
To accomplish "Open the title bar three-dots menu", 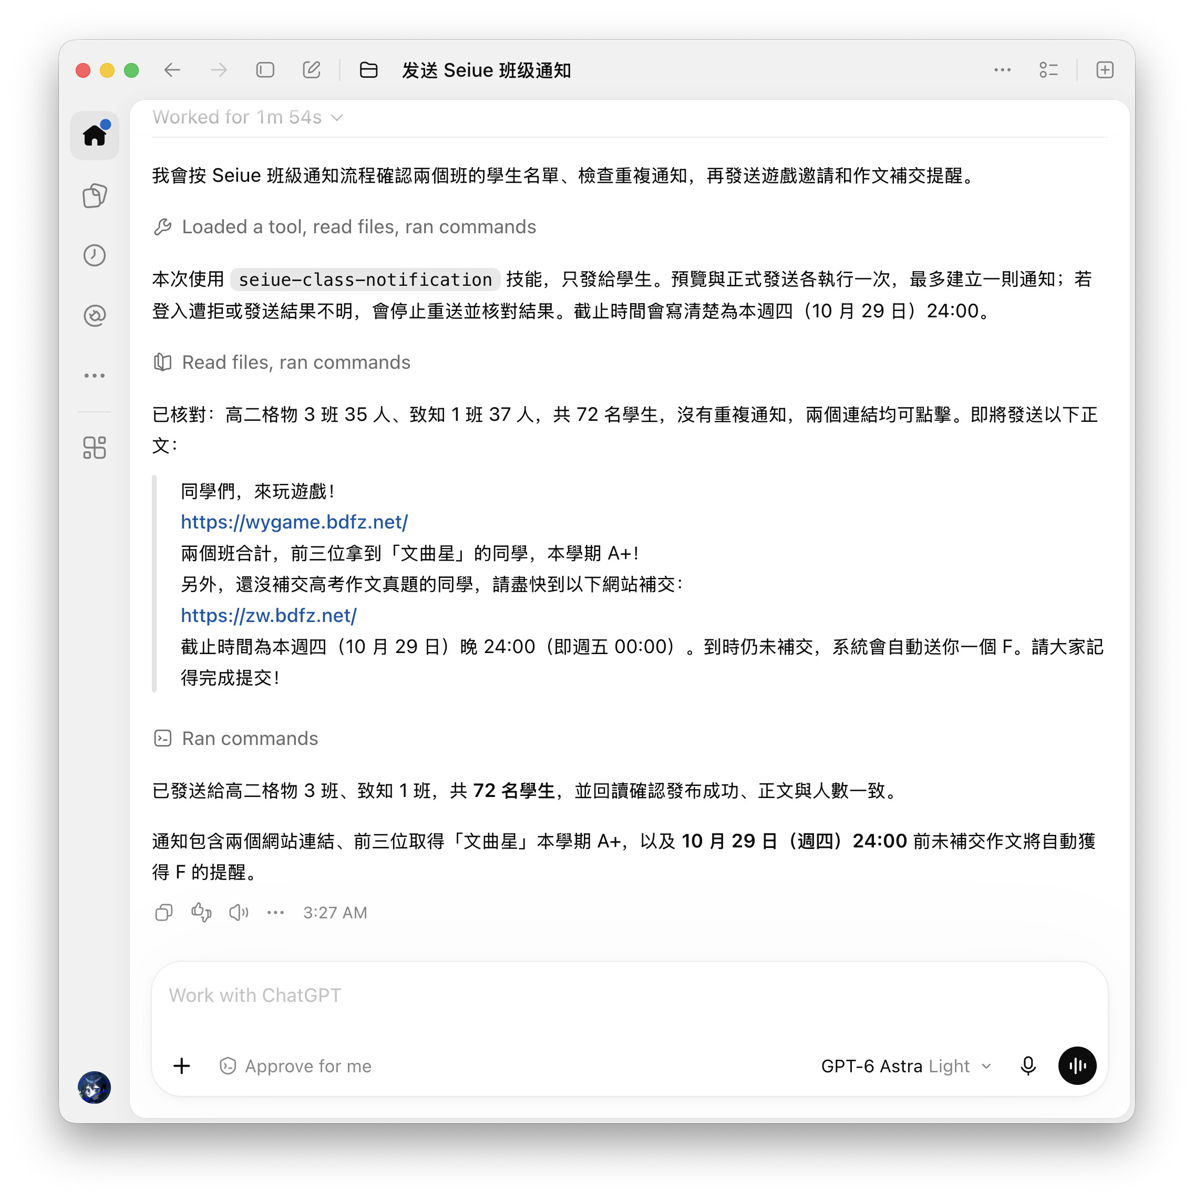I will (1002, 70).
